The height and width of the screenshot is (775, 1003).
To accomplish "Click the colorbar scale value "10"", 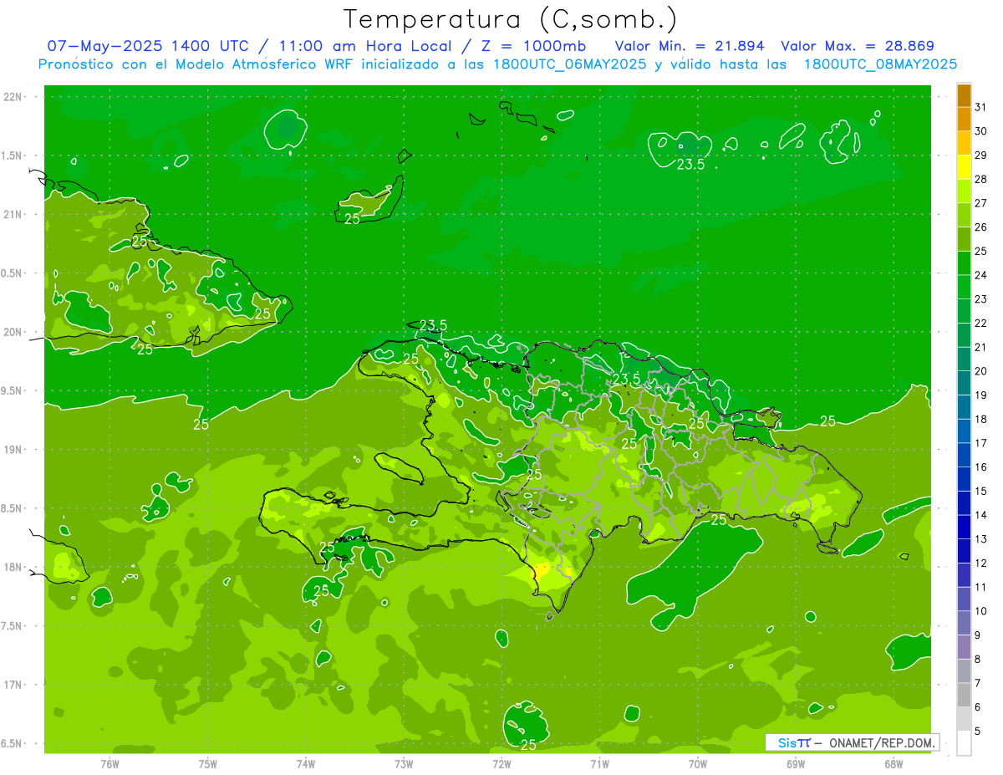I will click(981, 611).
